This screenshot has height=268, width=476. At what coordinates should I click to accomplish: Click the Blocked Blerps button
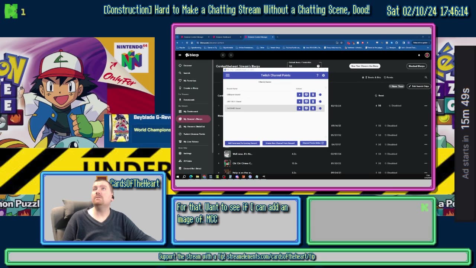(x=416, y=66)
